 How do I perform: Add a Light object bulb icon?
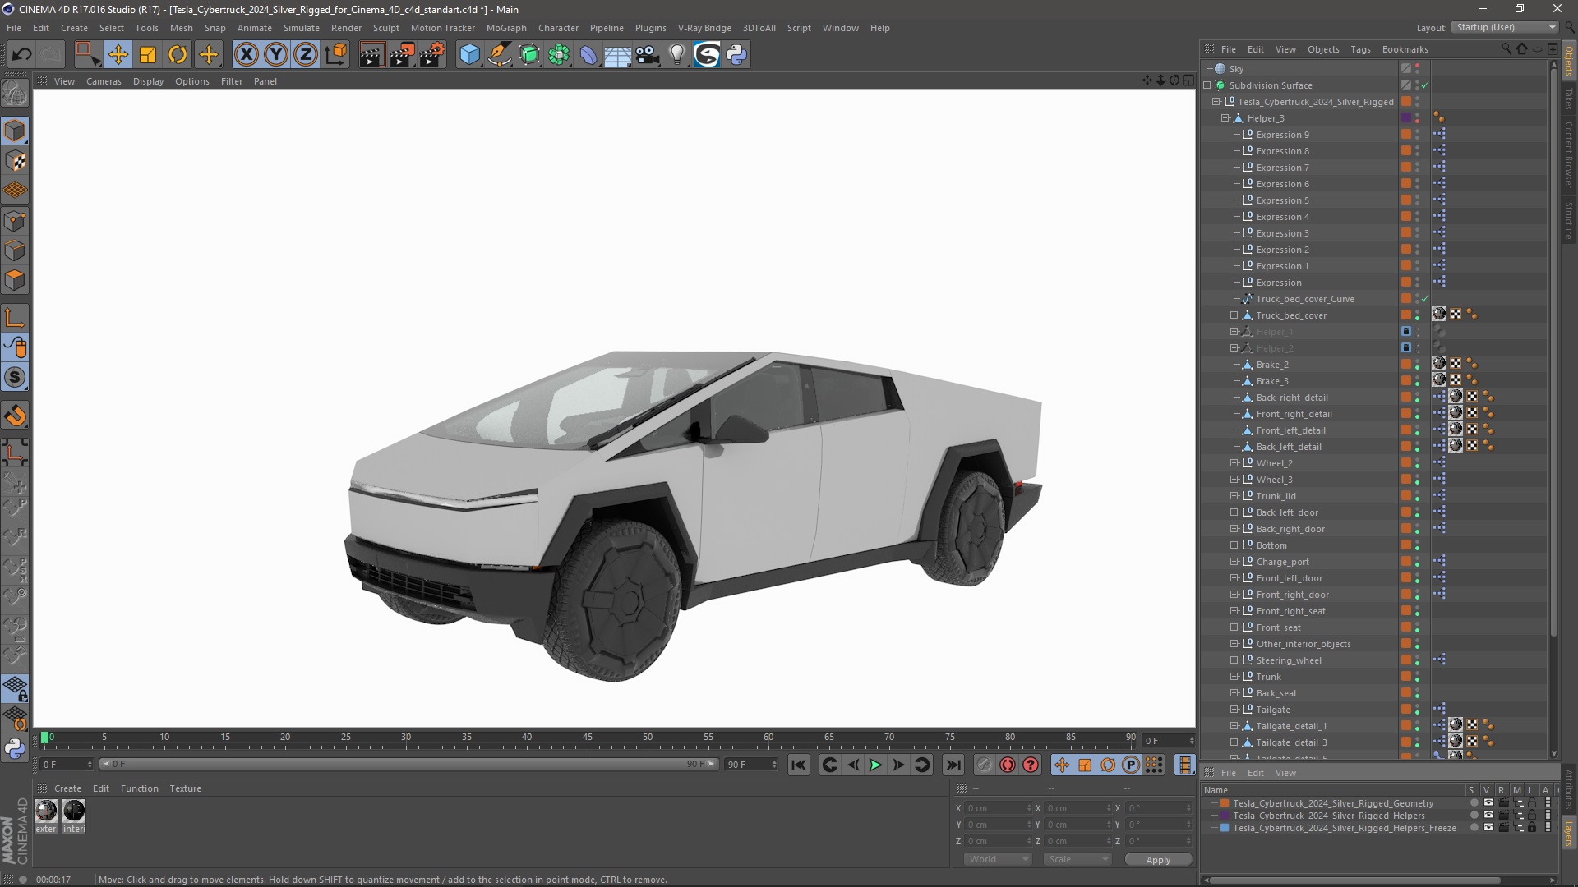click(x=677, y=55)
